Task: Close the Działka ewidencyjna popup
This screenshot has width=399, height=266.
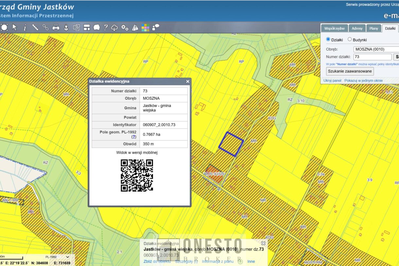Action: [x=188, y=81]
